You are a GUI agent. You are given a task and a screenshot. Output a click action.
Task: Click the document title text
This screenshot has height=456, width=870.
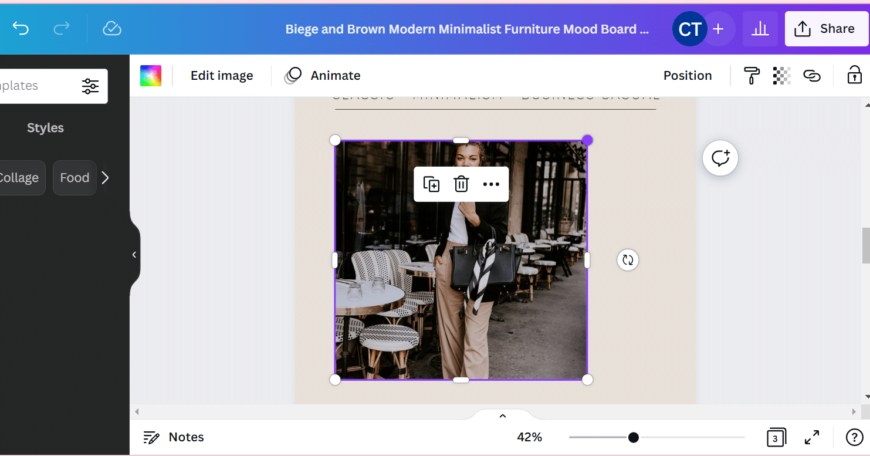point(467,29)
